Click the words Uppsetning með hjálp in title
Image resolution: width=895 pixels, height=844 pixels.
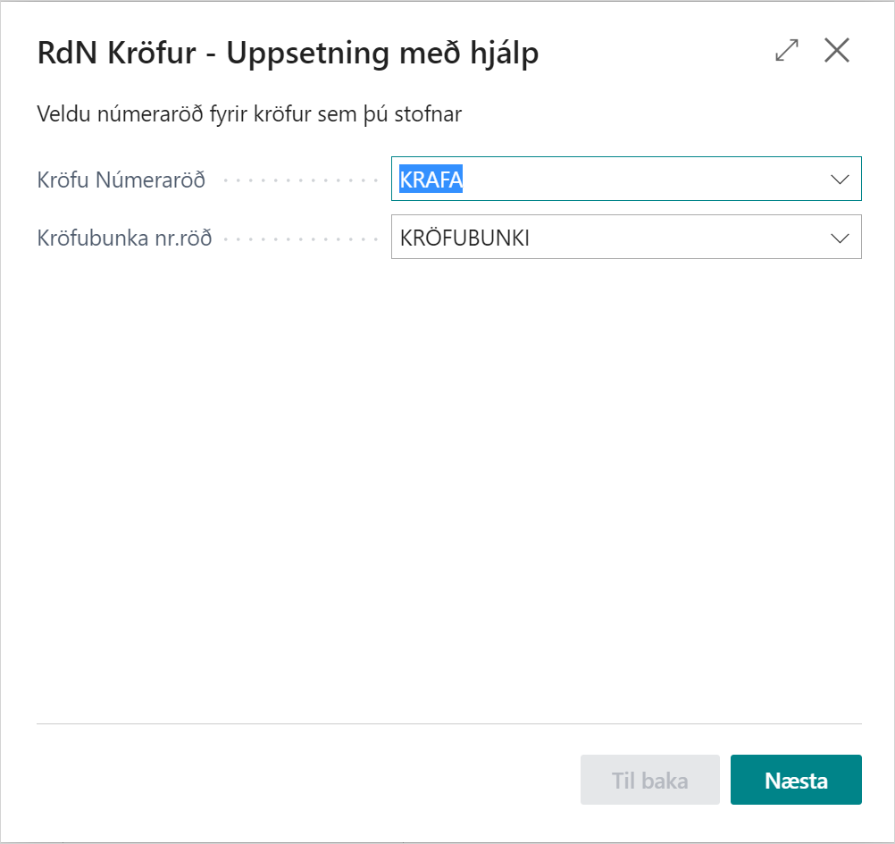click(x=382, y=54)
